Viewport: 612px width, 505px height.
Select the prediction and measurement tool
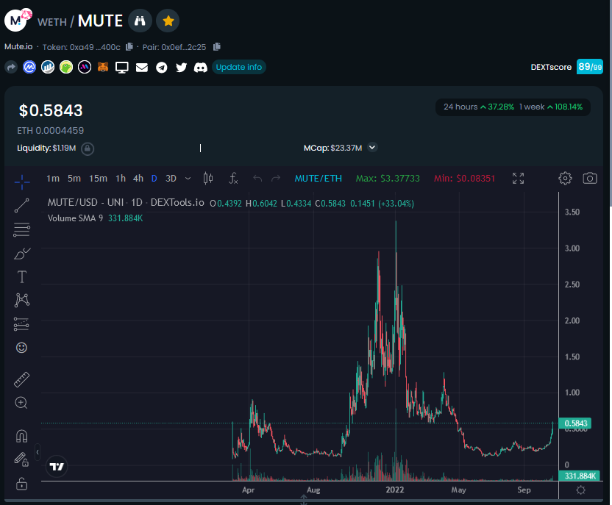[x=22, y=323]
